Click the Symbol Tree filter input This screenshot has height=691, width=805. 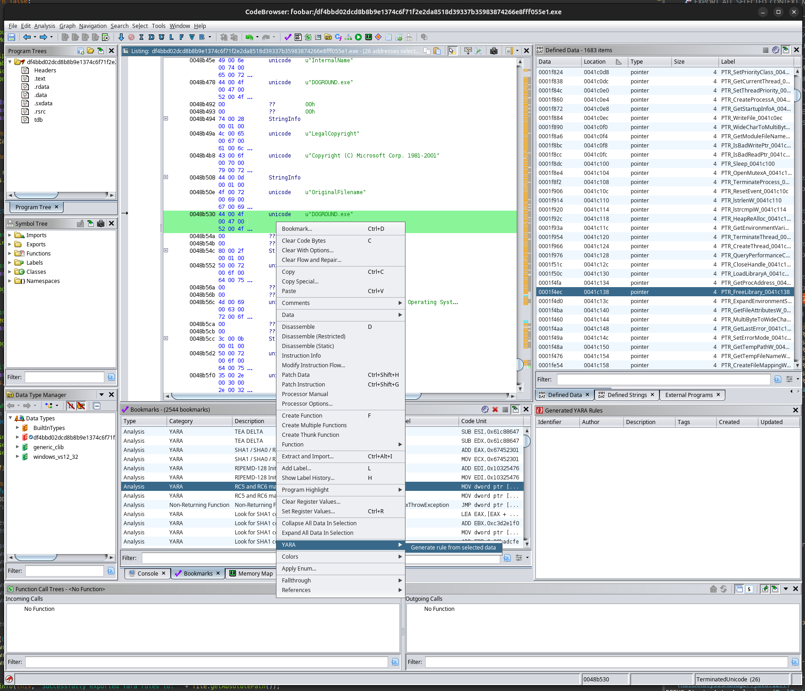pos(64,377)
